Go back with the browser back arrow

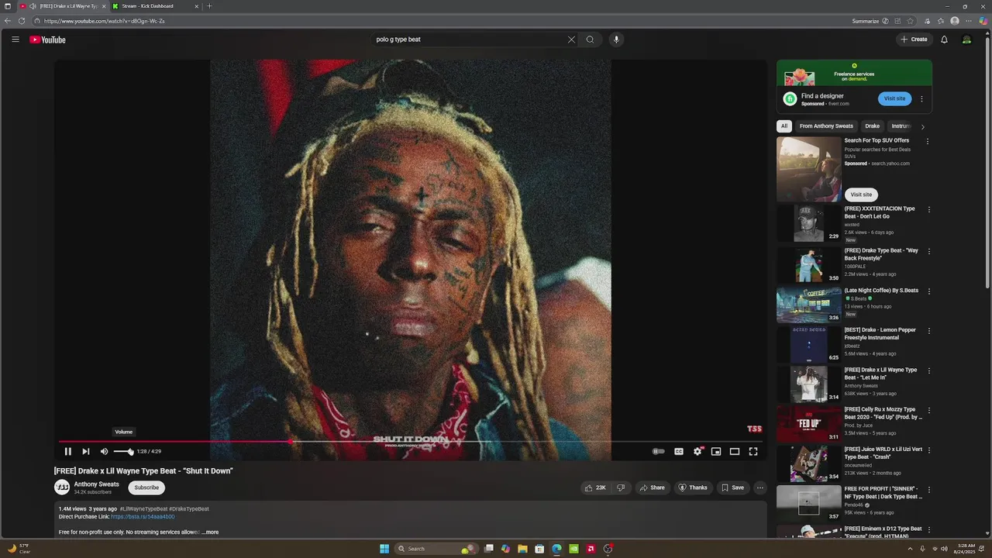tap(8, 21)
